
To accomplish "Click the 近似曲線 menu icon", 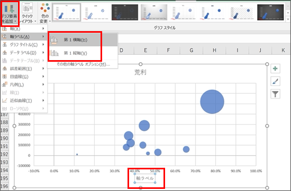I will 5,100.
